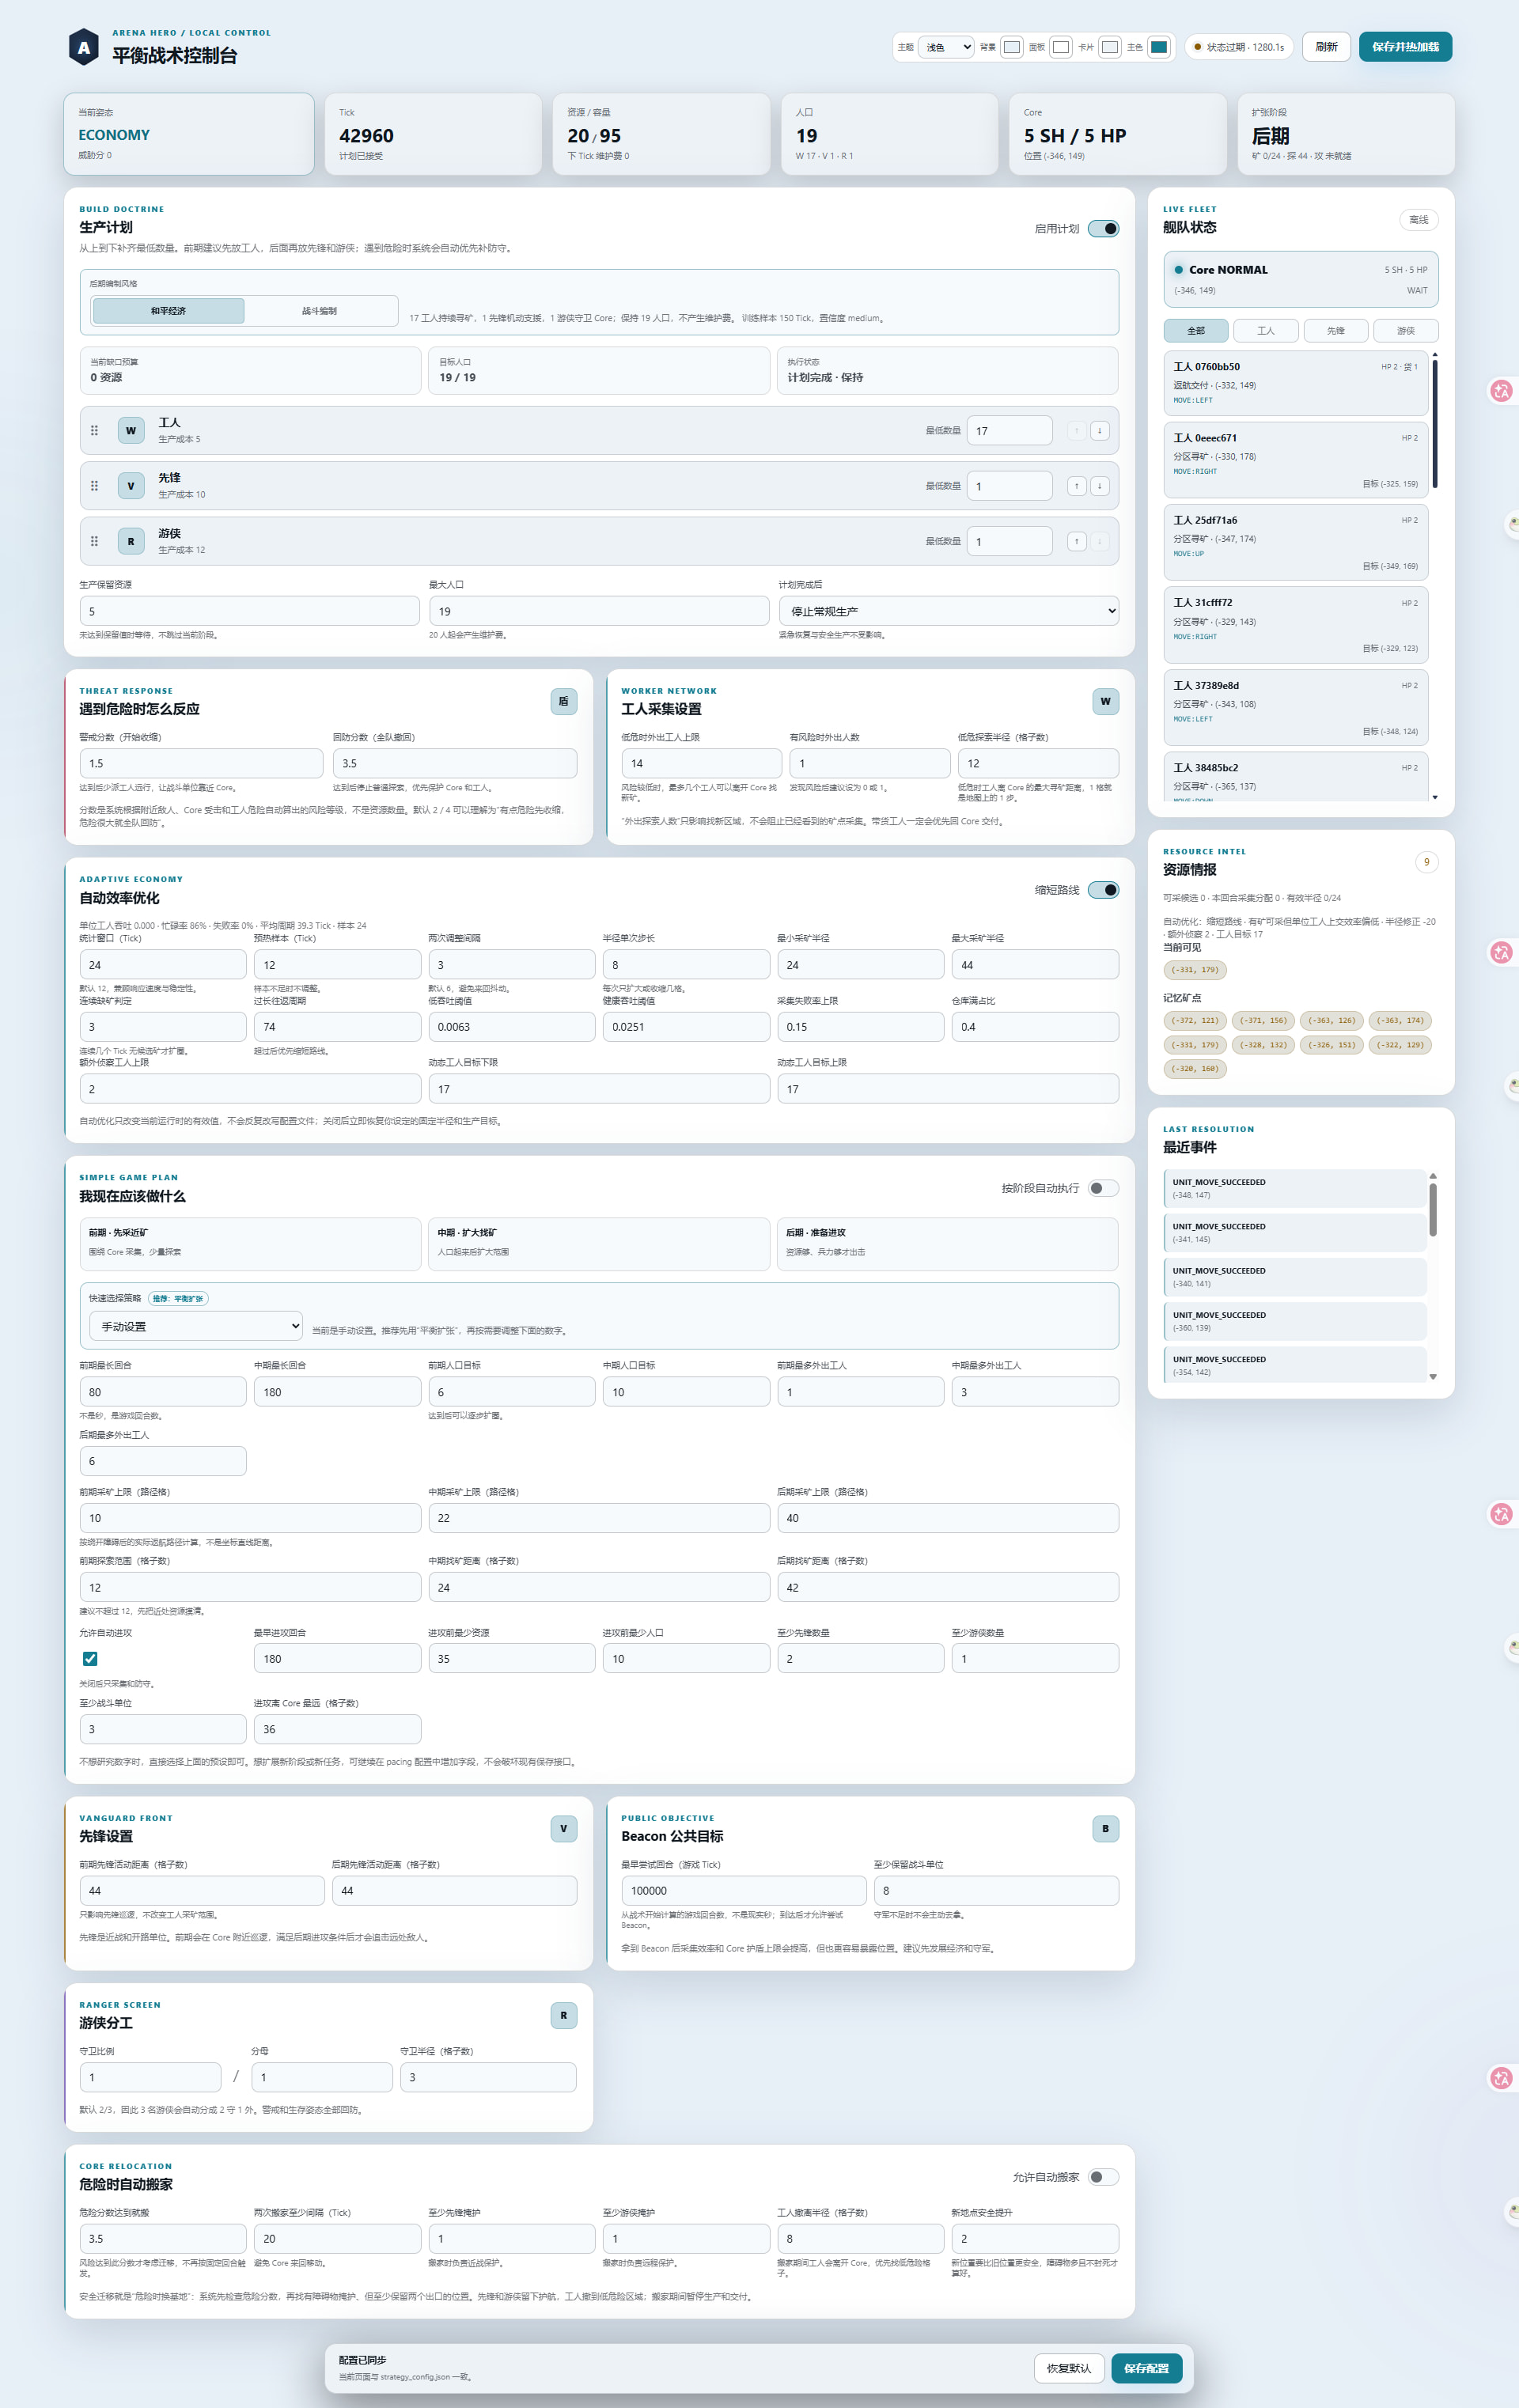The image size is (1519, 2408).
Task: Open the 卡片 color swatch
Action: point(1110,47)
